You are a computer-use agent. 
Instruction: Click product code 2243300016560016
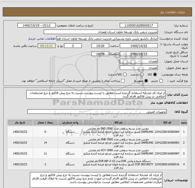[x=167, y=164]
